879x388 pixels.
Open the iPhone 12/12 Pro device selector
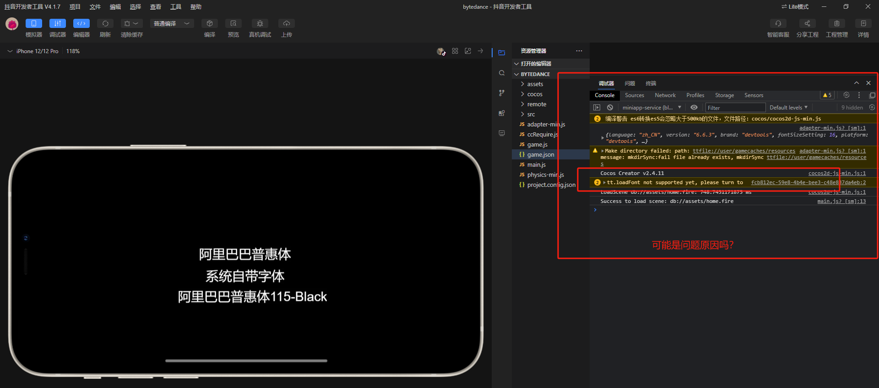click(x=33, y=51)
